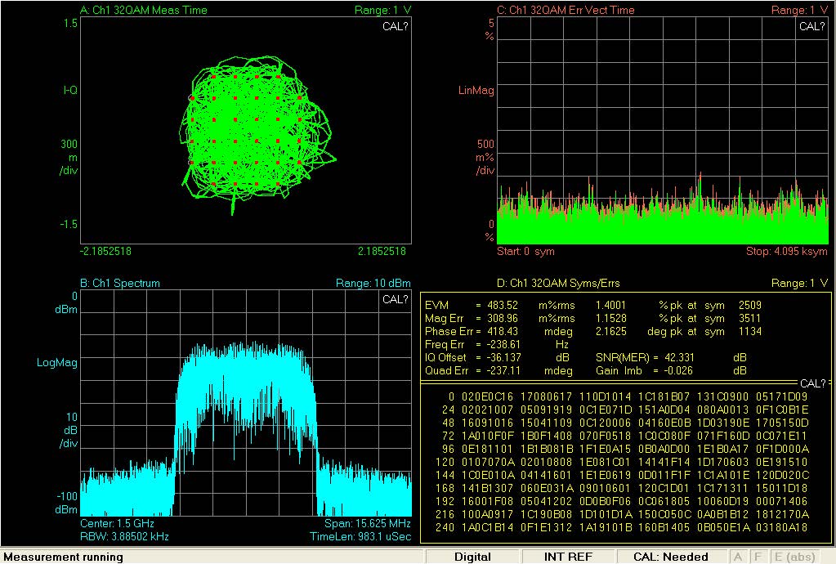Click the 'Range: 10 dBm' label on Spectrum trace

(x=373, y=284)
